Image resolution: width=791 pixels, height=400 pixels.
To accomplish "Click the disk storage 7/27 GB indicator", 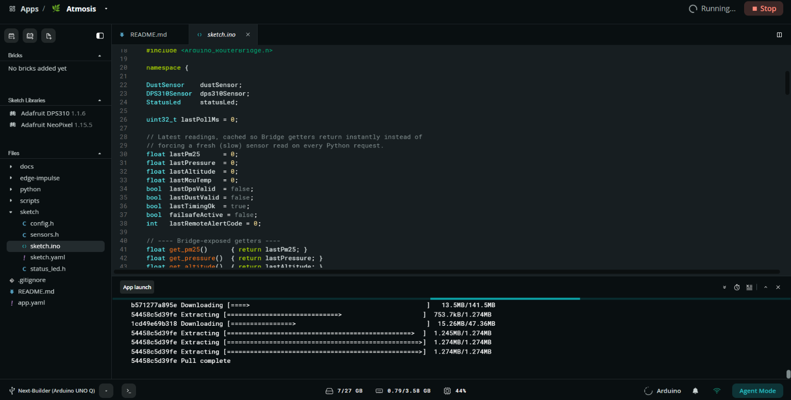I will tap(344, 391).
